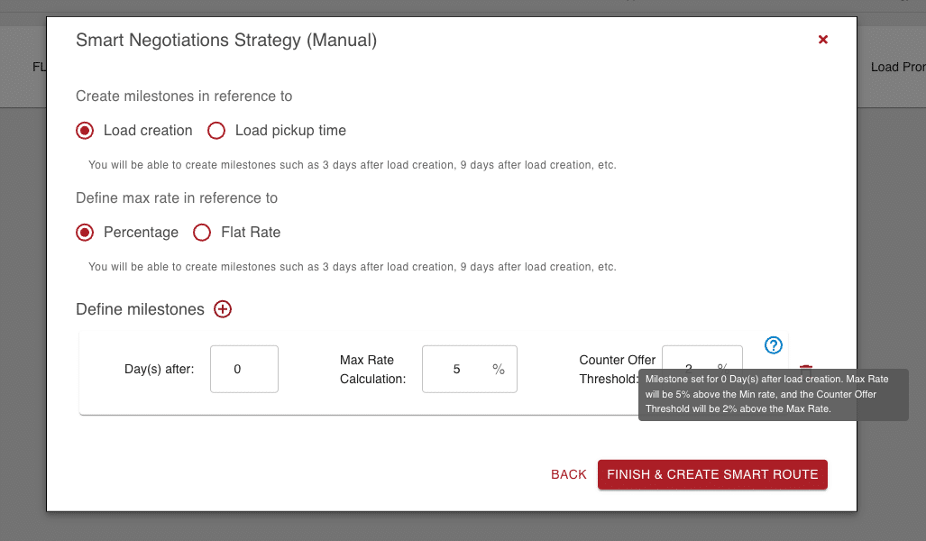Click the Max Rate Calculation percent field
926x541 pixels.
470,369
